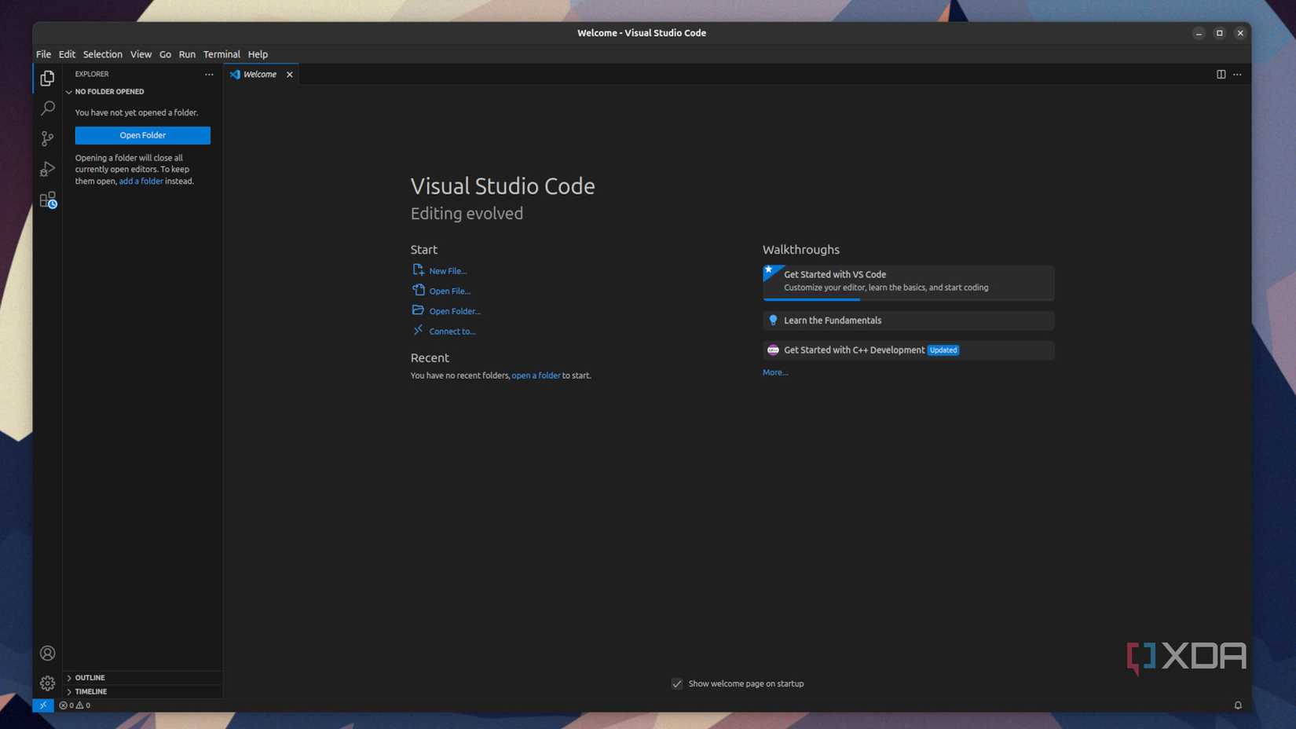Open the remote connection indicator

43,705
